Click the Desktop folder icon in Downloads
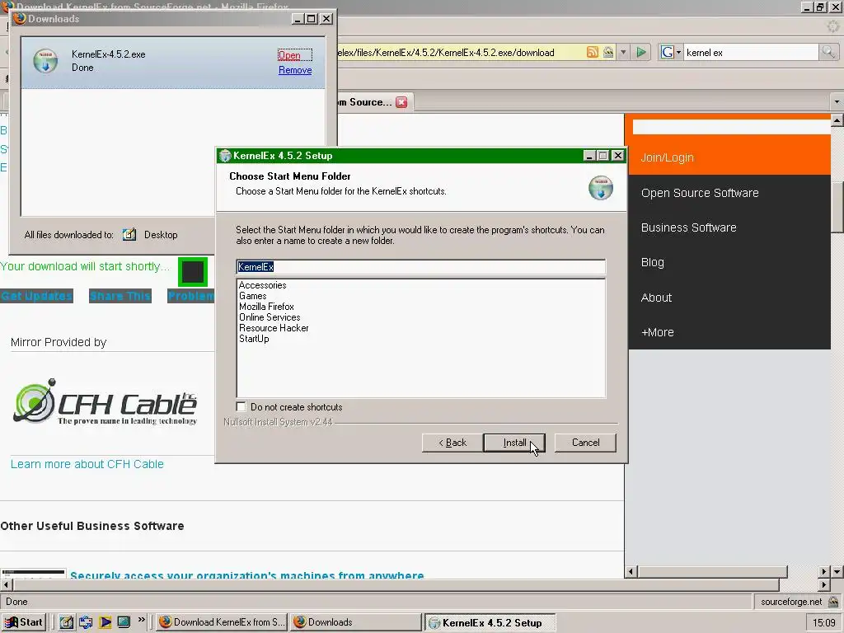Image resolution: width=844 pixels, height=633 pixels. (x=129, y=234)
